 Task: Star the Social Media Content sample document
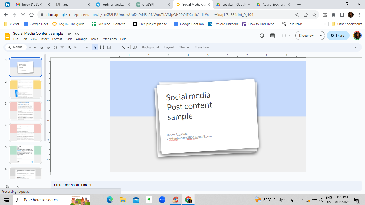[x=69, y=34]
